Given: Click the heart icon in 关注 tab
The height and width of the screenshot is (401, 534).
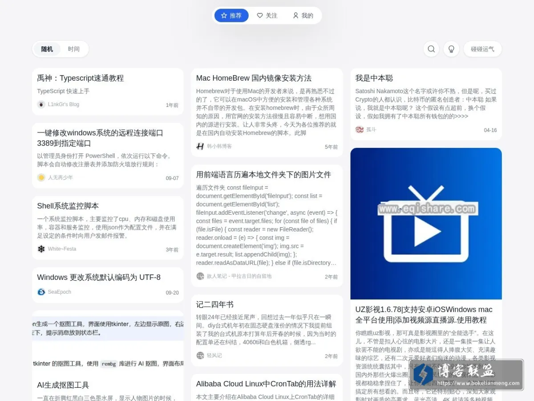Looking at the screenshot, I should pos(260,16).
